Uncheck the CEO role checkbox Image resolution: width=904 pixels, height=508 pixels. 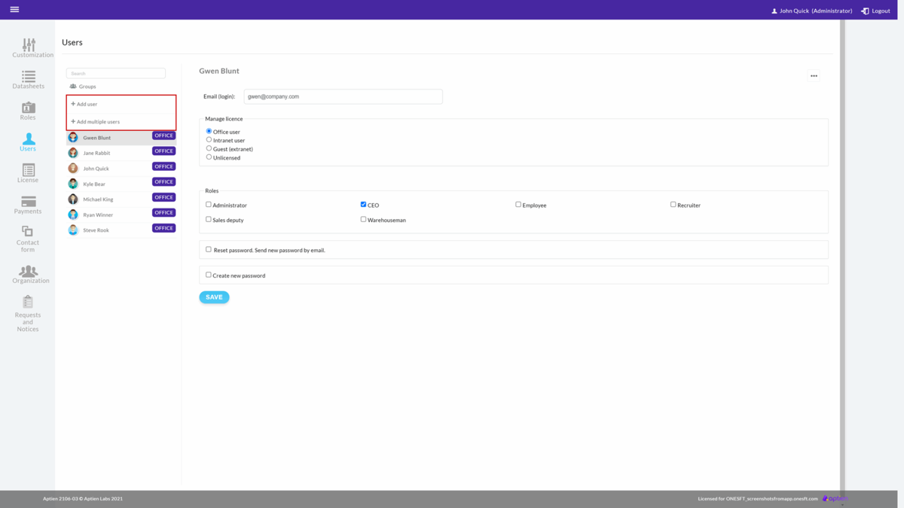point(363,204)
